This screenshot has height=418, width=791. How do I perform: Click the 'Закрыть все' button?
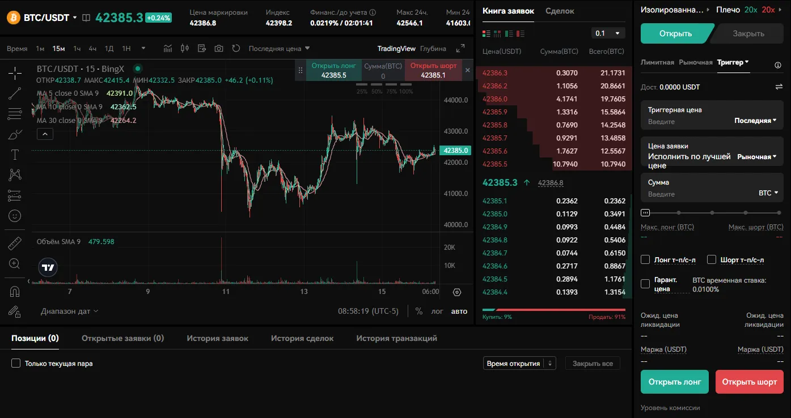coord(592,362)
